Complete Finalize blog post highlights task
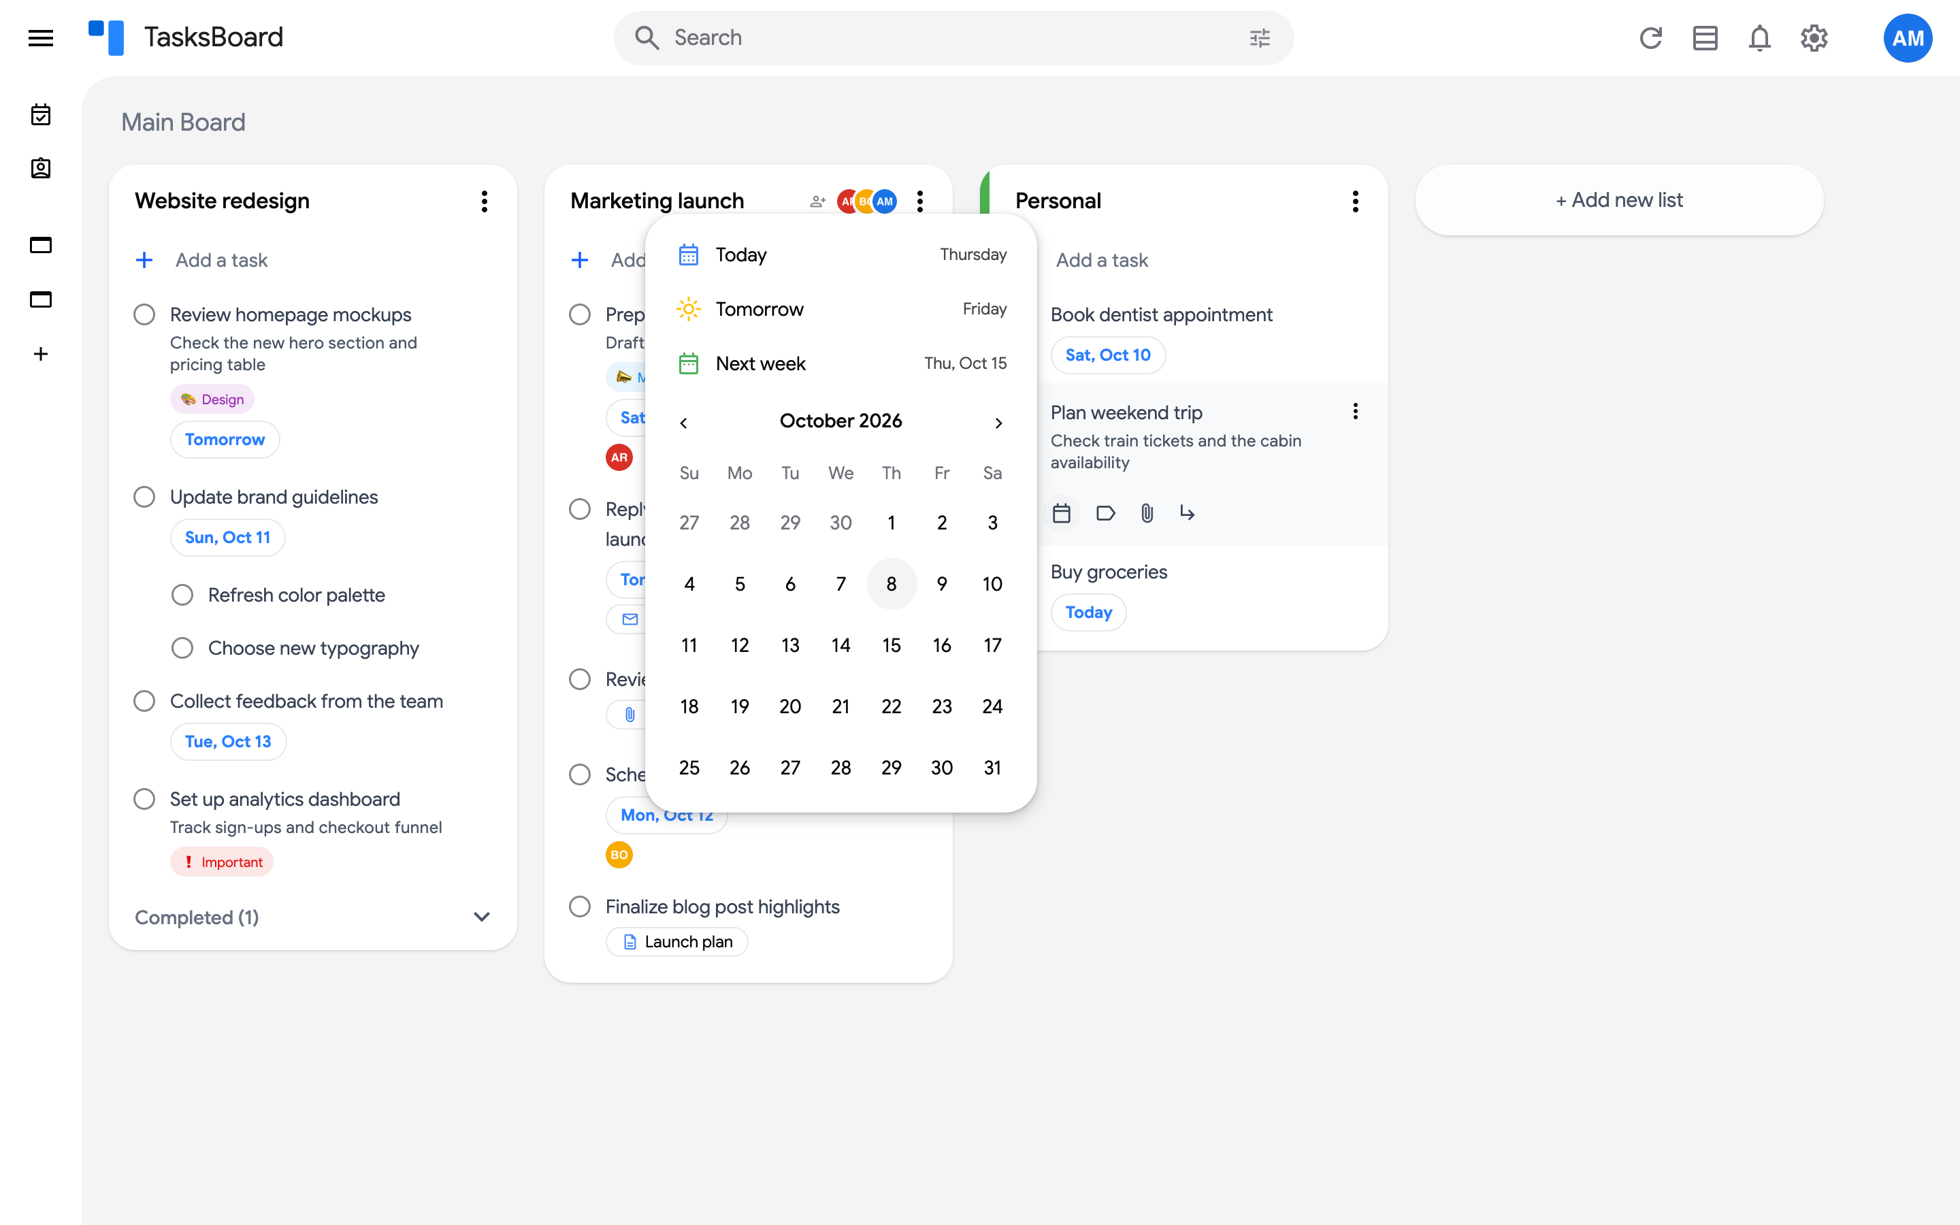1960x1225 pixels. pos(580,906)
